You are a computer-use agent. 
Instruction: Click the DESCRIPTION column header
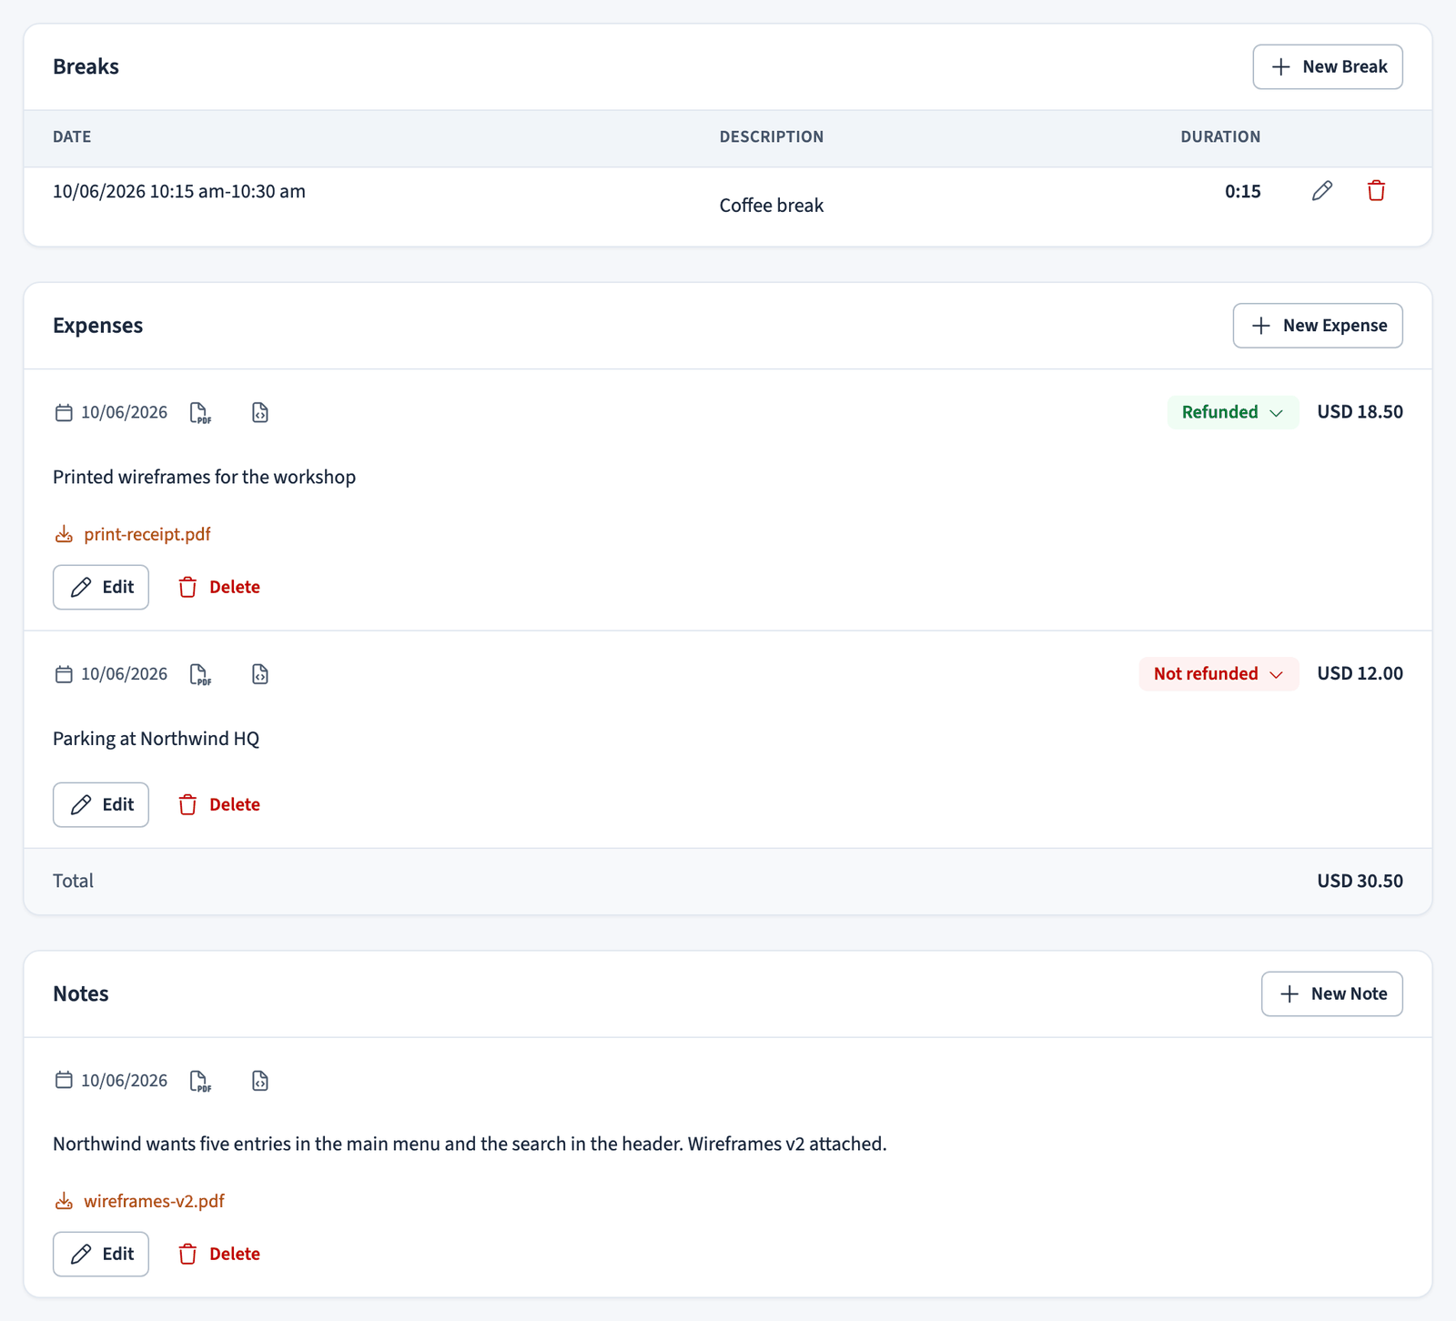click(x=772, y=137)
